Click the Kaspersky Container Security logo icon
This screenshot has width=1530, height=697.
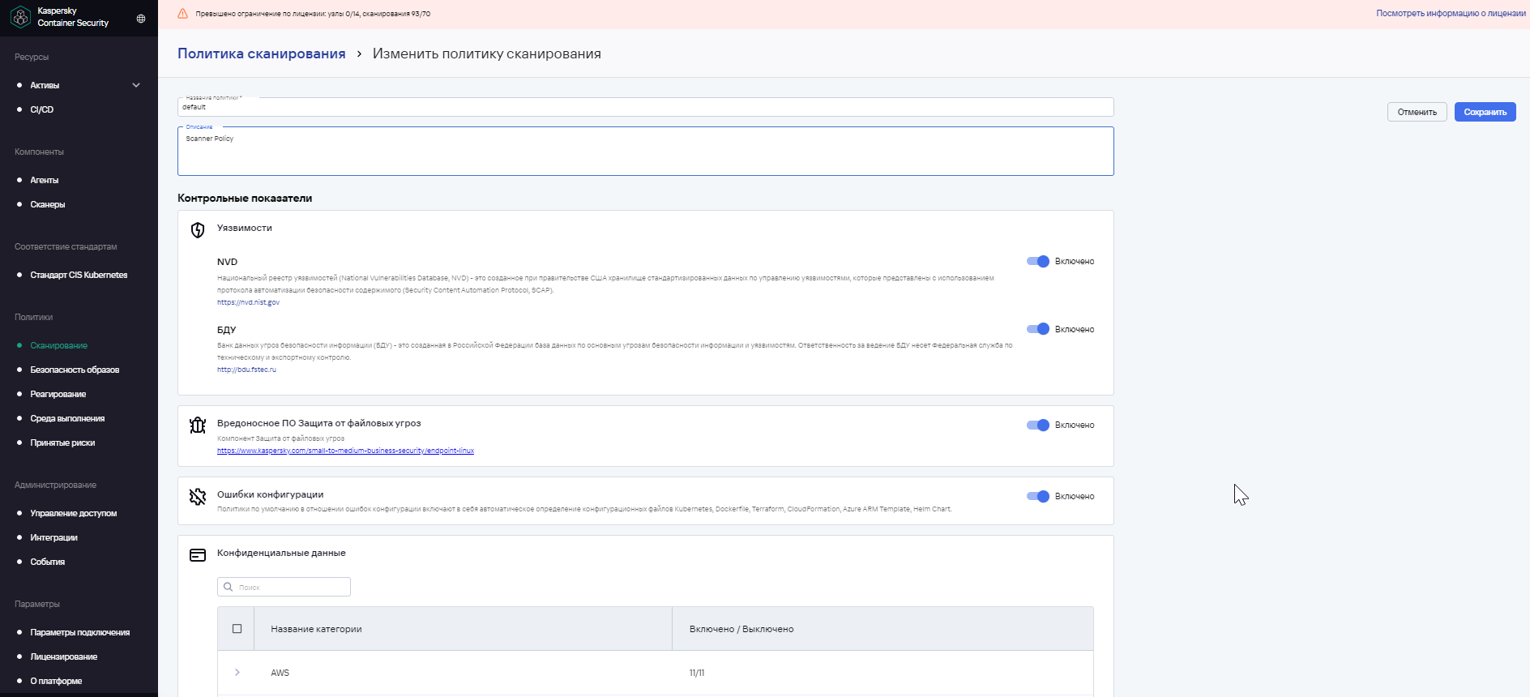pyautogui.click(x=20, y=17)
